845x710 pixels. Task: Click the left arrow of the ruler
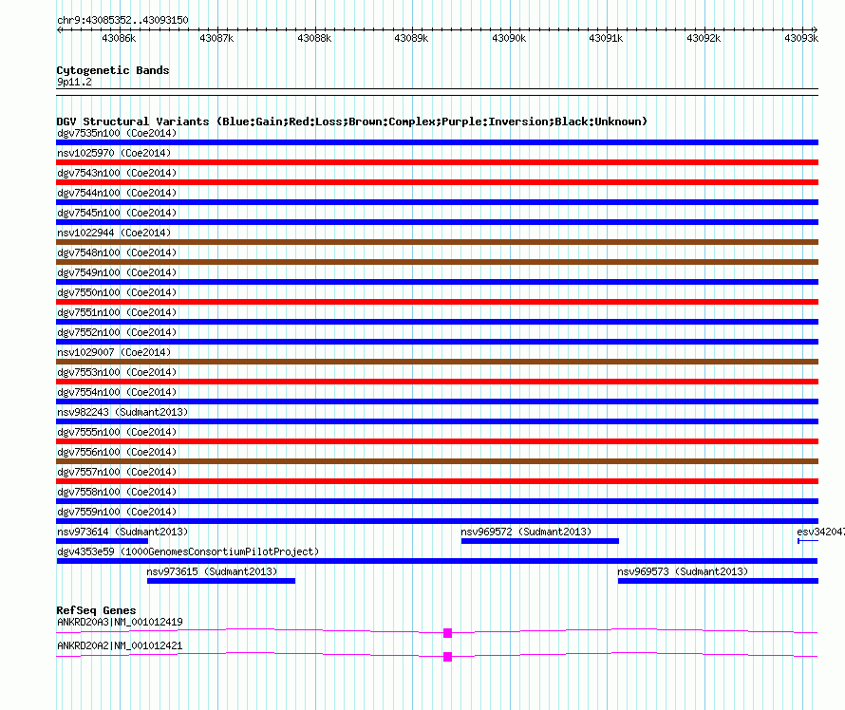tap(59, 29)
